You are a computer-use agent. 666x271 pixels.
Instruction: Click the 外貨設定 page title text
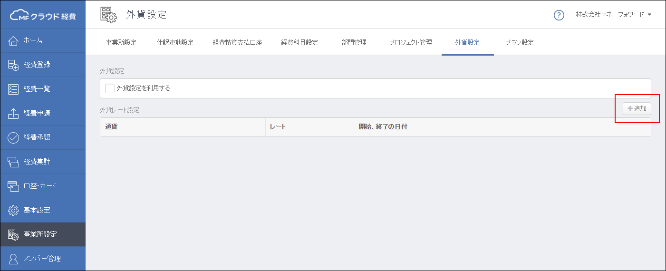click(146, 15)
